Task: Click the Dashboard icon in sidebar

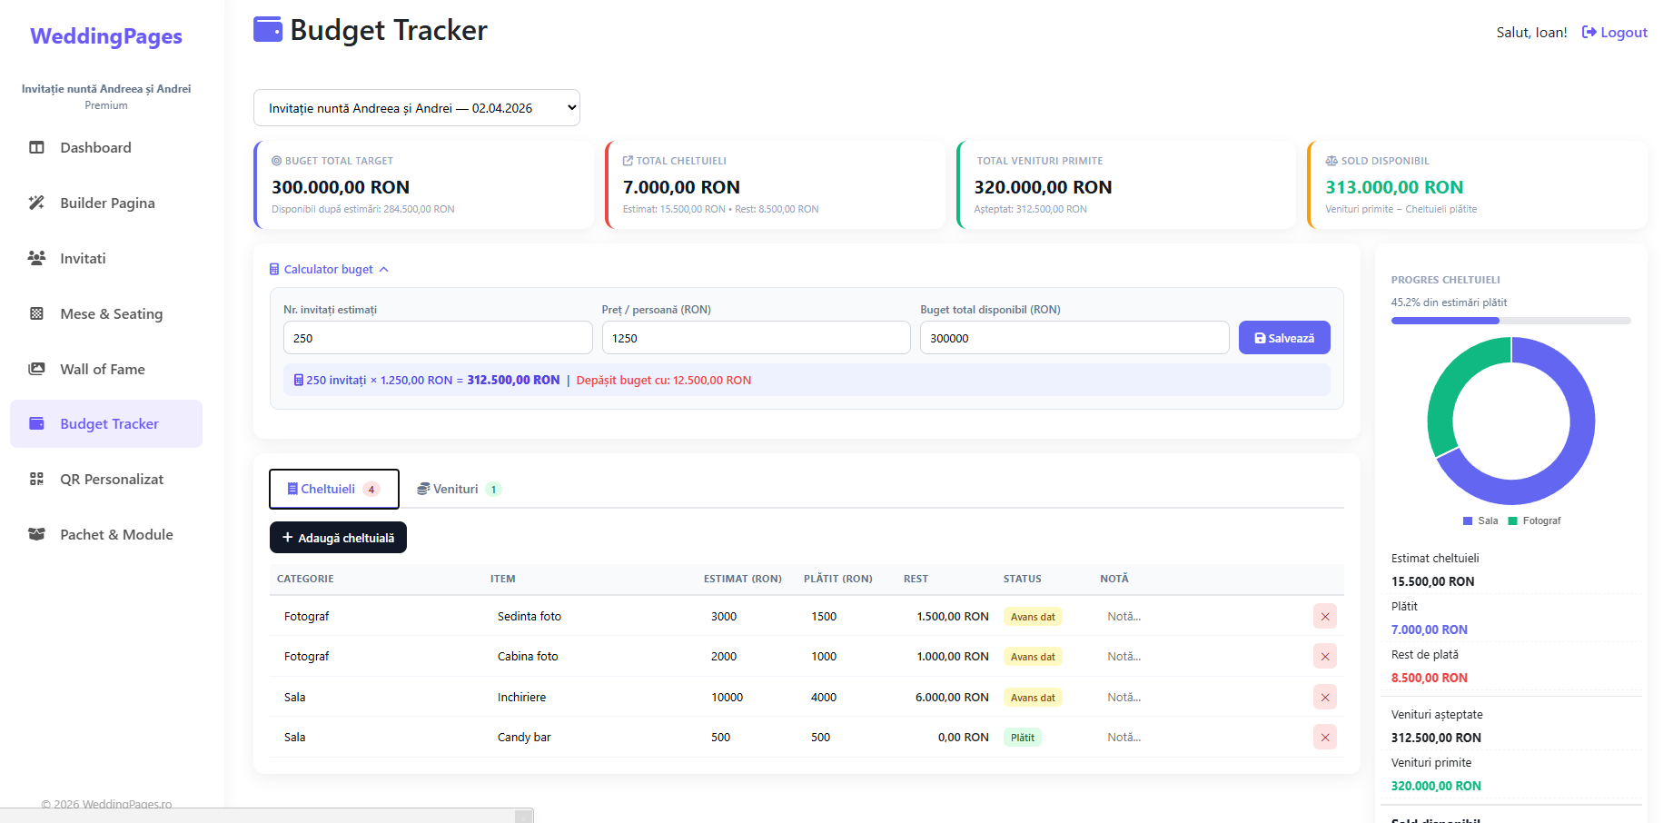Action: pyautogui.click(x=36, y=148)
